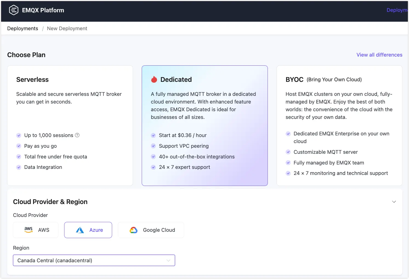Screen dimensions: 409x279
Task: Open the Deployments item in top navigation
Action: point(397,10)
